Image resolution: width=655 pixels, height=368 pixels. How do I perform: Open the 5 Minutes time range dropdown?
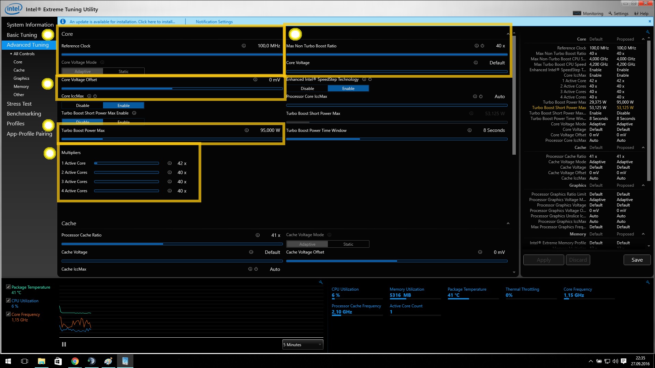coord(303,344)
